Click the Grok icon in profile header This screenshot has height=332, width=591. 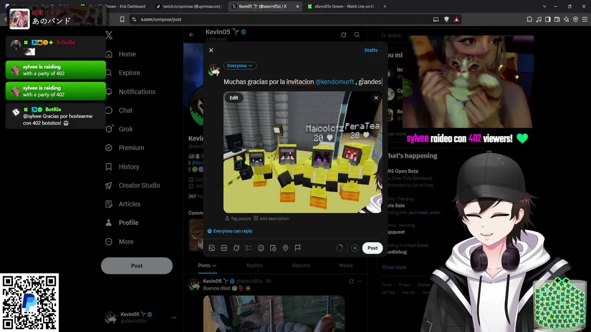coord(344,35)
